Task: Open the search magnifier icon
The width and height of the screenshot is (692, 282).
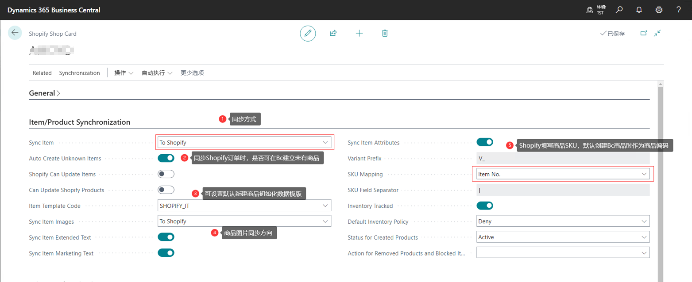Action: [619, 10]
